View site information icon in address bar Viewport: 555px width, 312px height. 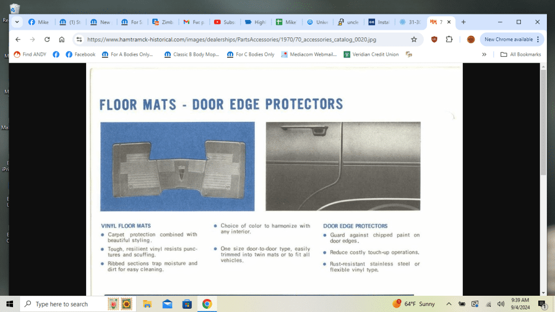pos(79,40)
